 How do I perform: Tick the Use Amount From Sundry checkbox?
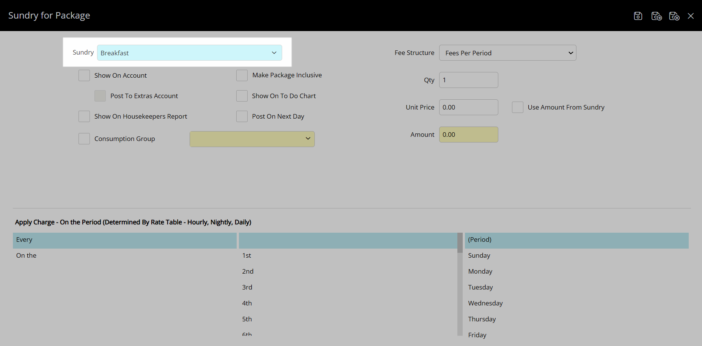pos(518,107)
